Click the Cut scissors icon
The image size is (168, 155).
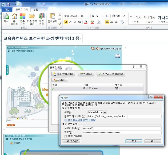pyautogui.click(x=60, y=15)
